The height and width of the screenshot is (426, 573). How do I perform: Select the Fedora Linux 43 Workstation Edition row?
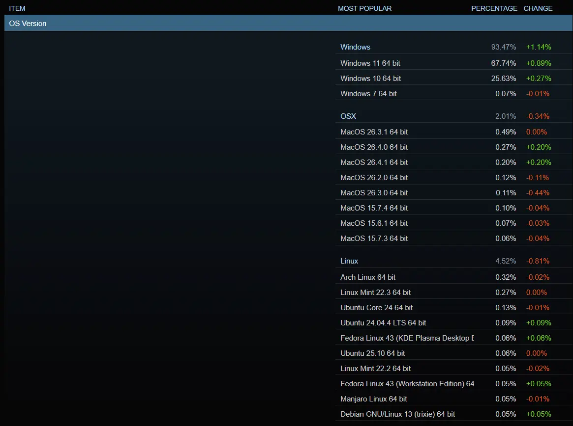tap(454, 384)
